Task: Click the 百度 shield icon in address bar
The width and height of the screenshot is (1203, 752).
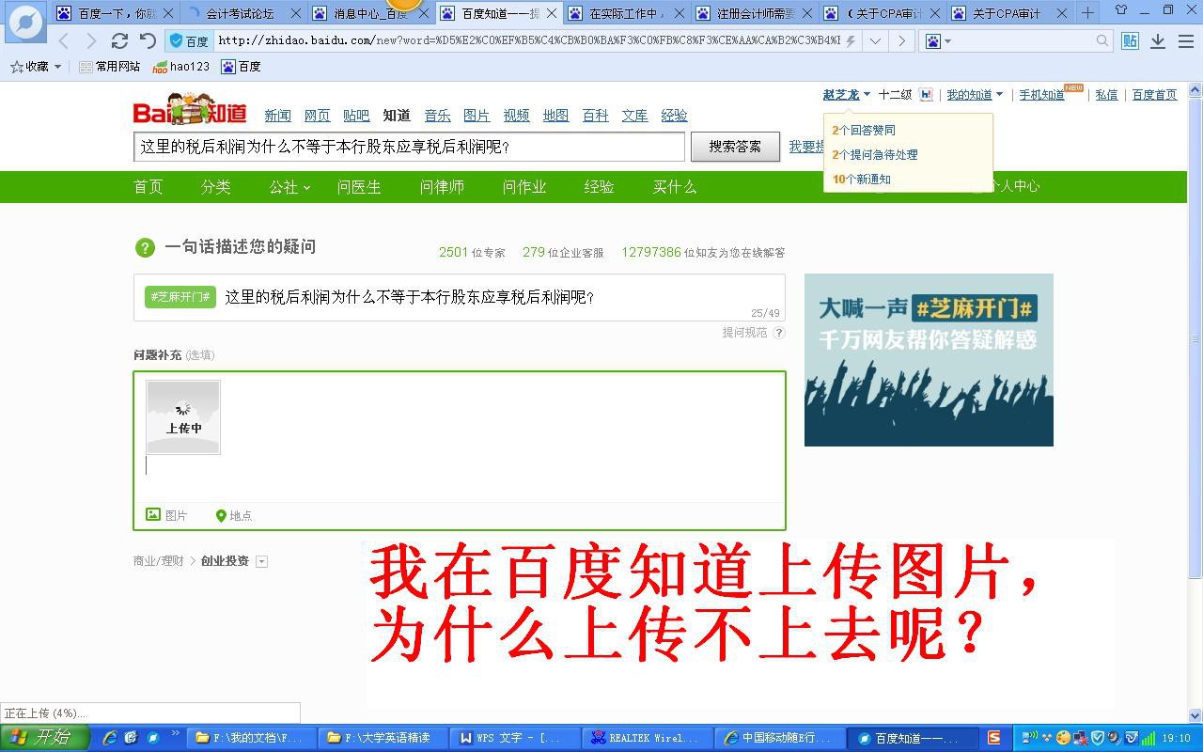Action: pos(178,41)
